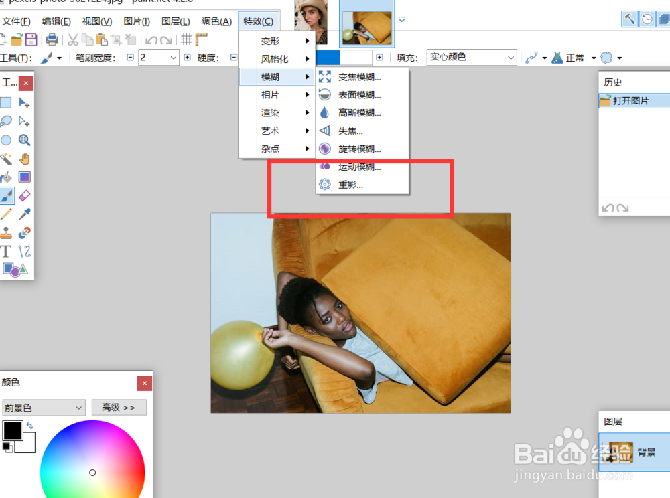The image size is (670, 498).
Task: Click the Open folder icon
Action: pyautogui.click(x=17, y=39)
